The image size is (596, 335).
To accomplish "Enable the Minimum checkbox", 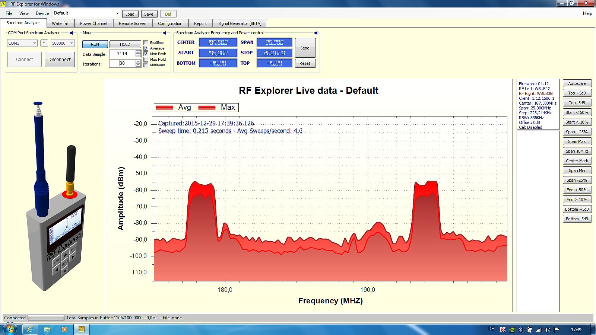I will 146,65.
